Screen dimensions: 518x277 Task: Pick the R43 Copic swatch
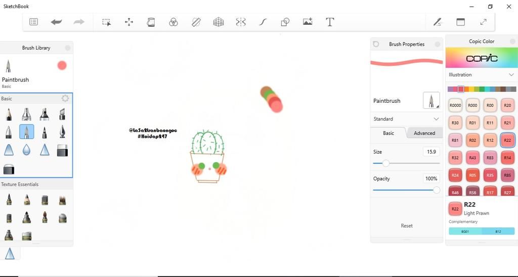click(473, 157)
